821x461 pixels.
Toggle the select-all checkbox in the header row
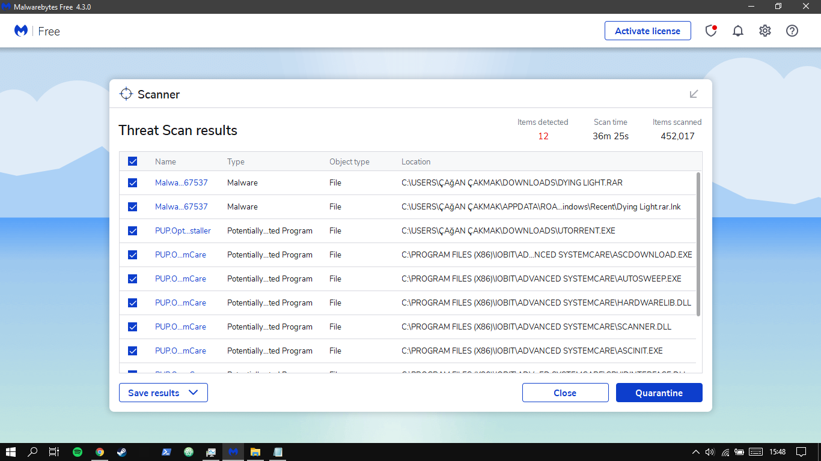(x=133, y=161)
